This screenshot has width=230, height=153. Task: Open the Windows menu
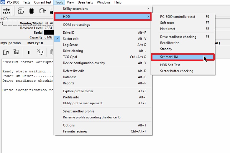click(103, 2)
